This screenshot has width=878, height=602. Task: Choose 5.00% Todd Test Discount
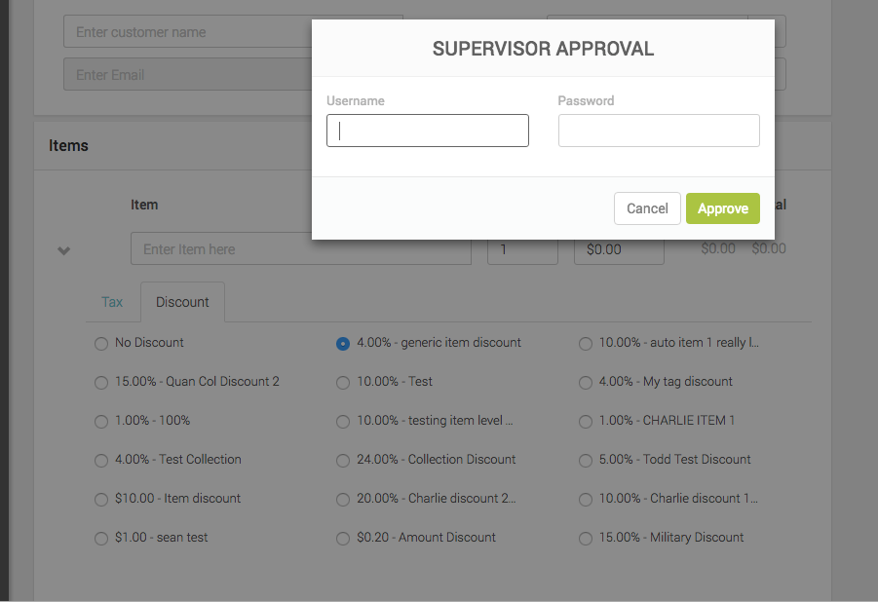(586, 460)
